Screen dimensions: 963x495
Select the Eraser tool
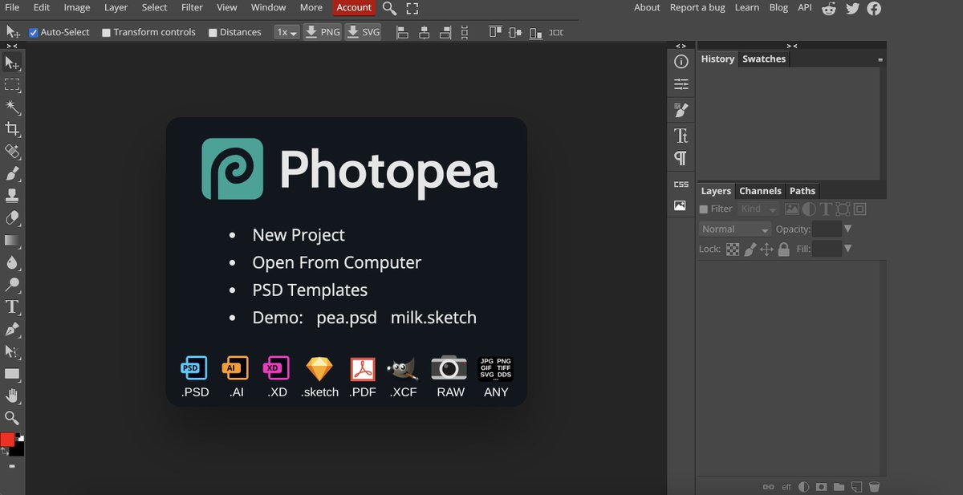click(x=12, y=217)
